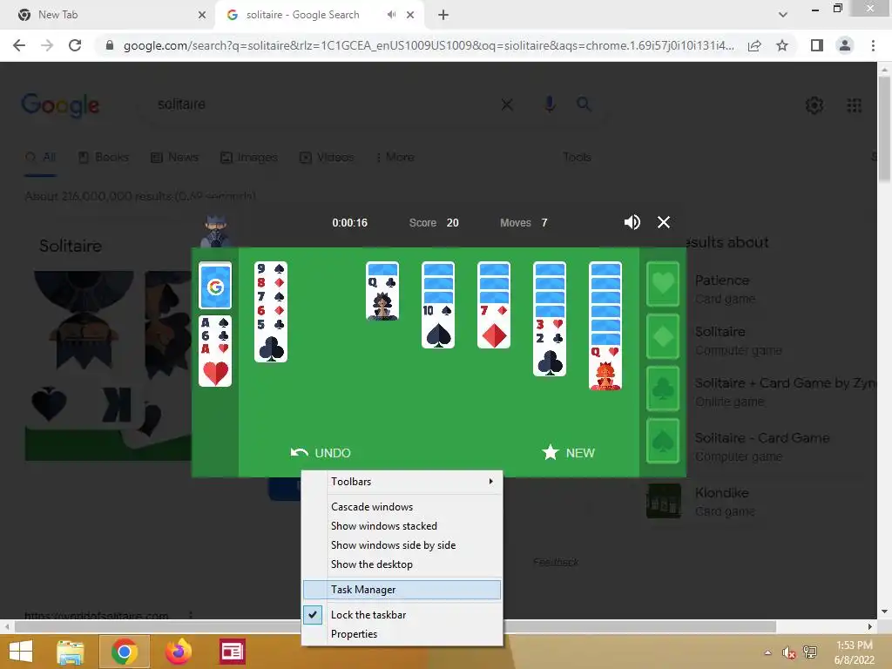The width and height of the screenshot is (892, 669).
Task: Go forward in browser history
Action: coord(47,45)
